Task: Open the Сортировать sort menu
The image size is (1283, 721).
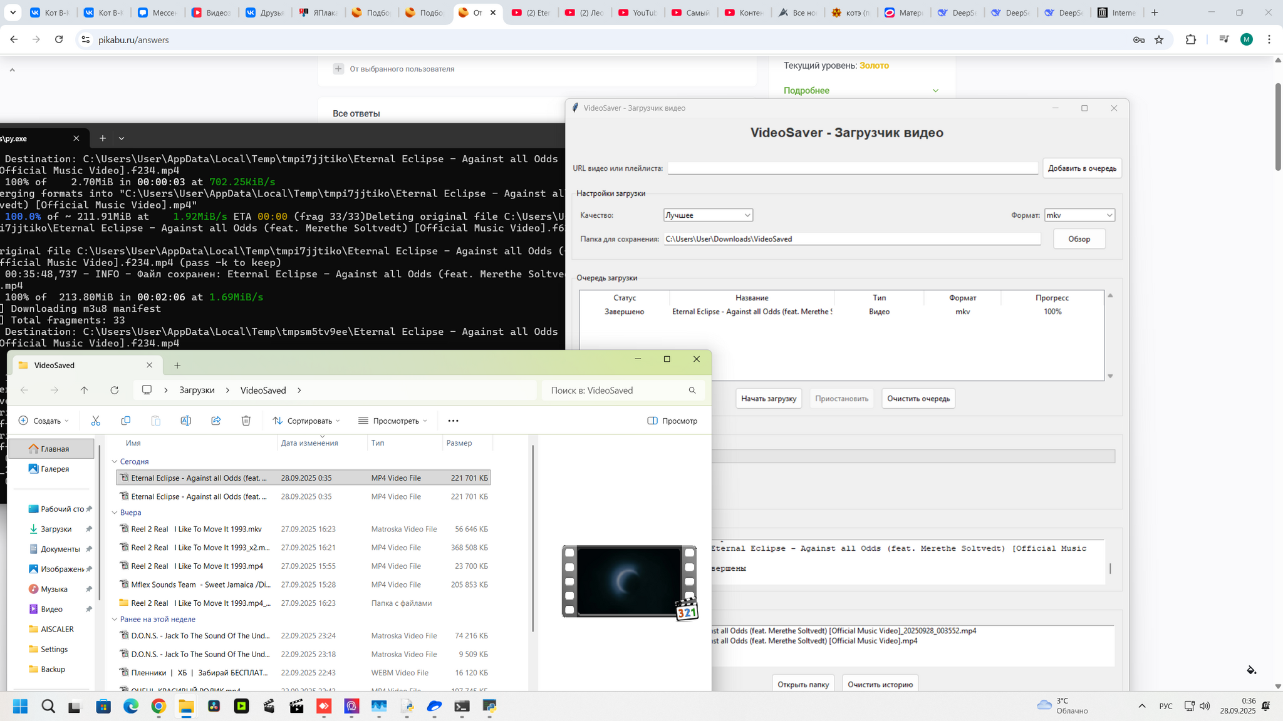Action: pos(306,421)
